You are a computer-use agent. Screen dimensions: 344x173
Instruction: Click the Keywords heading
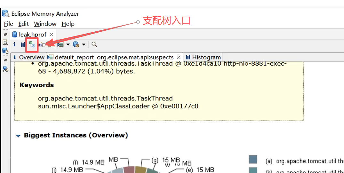(36, 85)
